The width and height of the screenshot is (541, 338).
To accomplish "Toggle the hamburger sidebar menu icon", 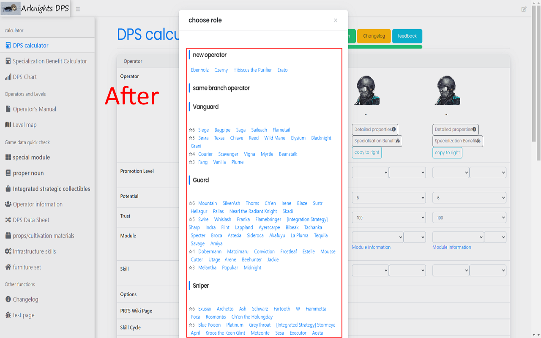I will 78,9.
